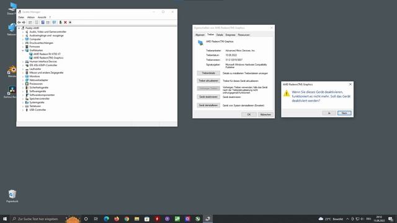Click the Prozessoren category icon
Viewport: 397px width, 223px height.
click(x=27, y=84)
